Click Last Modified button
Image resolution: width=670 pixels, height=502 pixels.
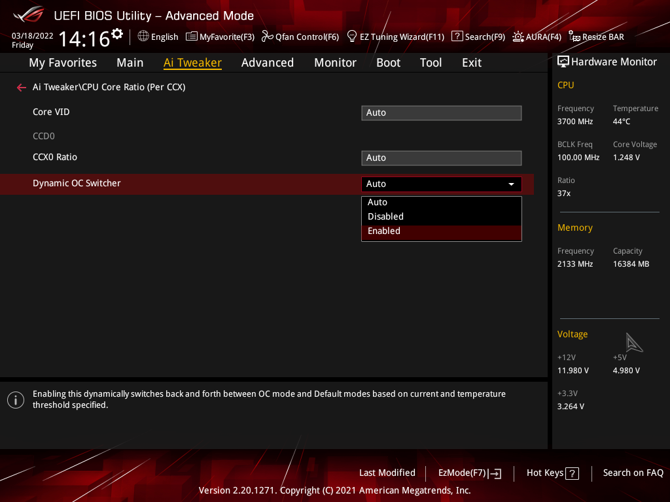[387, 473]
